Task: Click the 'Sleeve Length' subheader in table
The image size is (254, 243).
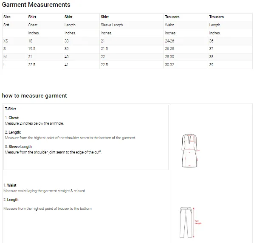Action: tap(112, 25)
